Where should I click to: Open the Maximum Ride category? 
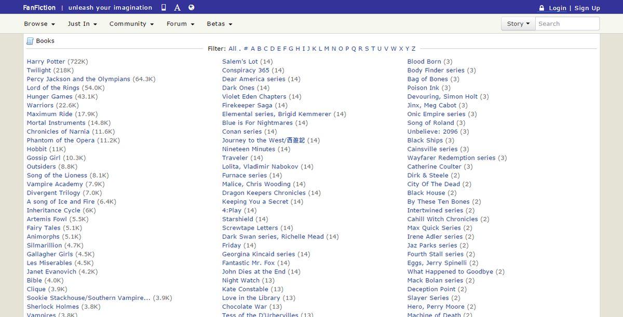(50, 114)
